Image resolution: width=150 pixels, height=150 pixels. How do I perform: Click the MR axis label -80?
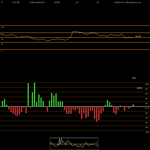tap(146, 127)
